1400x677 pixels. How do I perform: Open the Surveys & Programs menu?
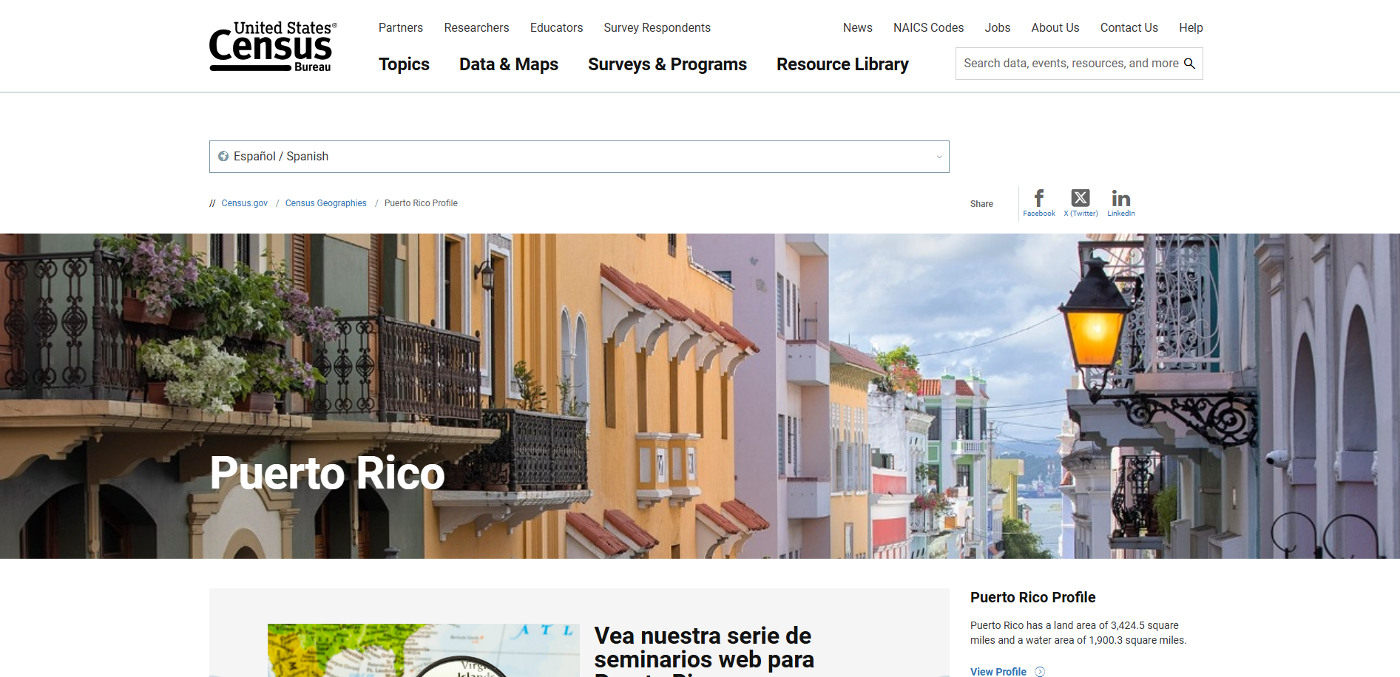click(667, 65)
